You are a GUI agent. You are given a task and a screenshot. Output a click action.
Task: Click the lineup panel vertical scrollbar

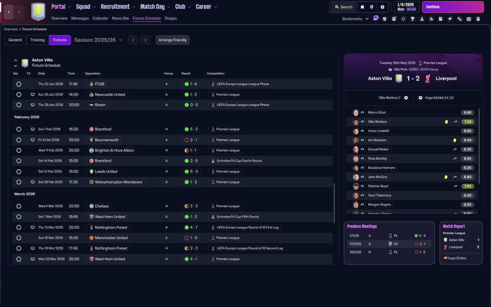(x=479, y=146)
